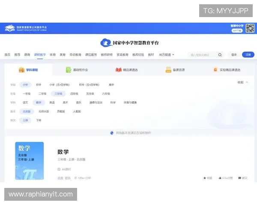This screenshot has height=205, width=257.
Task: Choose grade 六年级
Action: tap(106, 94)
